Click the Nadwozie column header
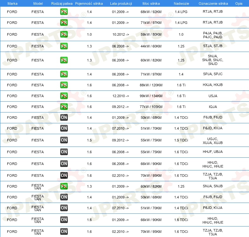Image resolution: width=249 pixels, height=237 pixels. coord(181,4)
